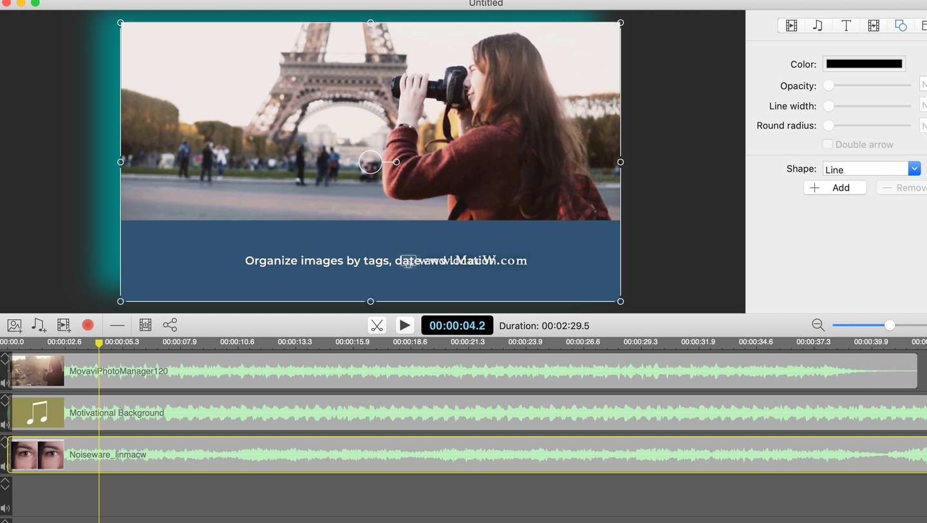Adjust the Line width slider
Screen dimensions: 927x523
pos(868,106)
